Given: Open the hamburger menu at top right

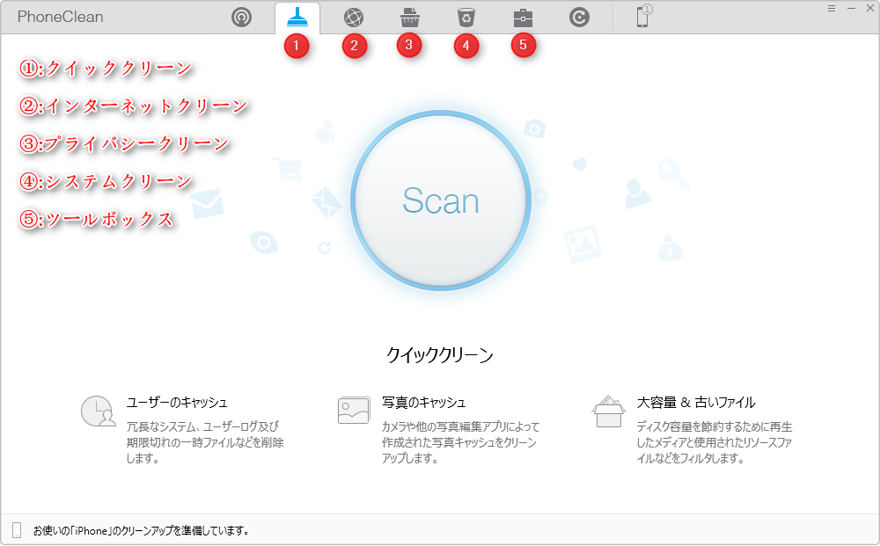Looking at the screenshot, I should (832, 9).
